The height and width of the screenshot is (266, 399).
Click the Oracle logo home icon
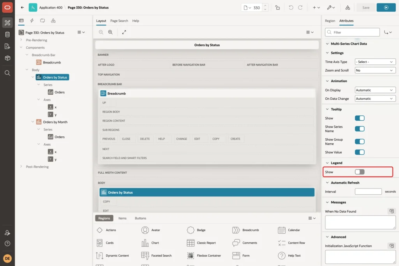(7, 7)
